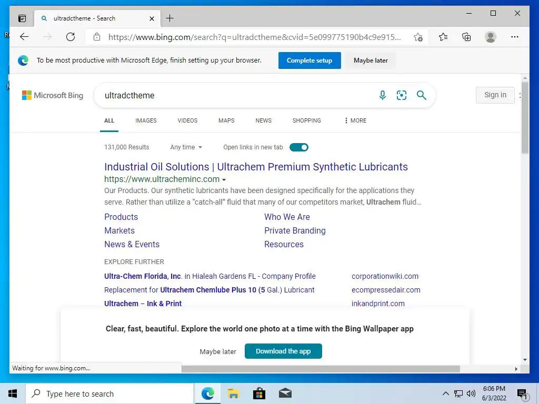Switch to the MAPS tab
This screenshot has width=539, height=404.
pyautogui.click(x=226, y=120)
